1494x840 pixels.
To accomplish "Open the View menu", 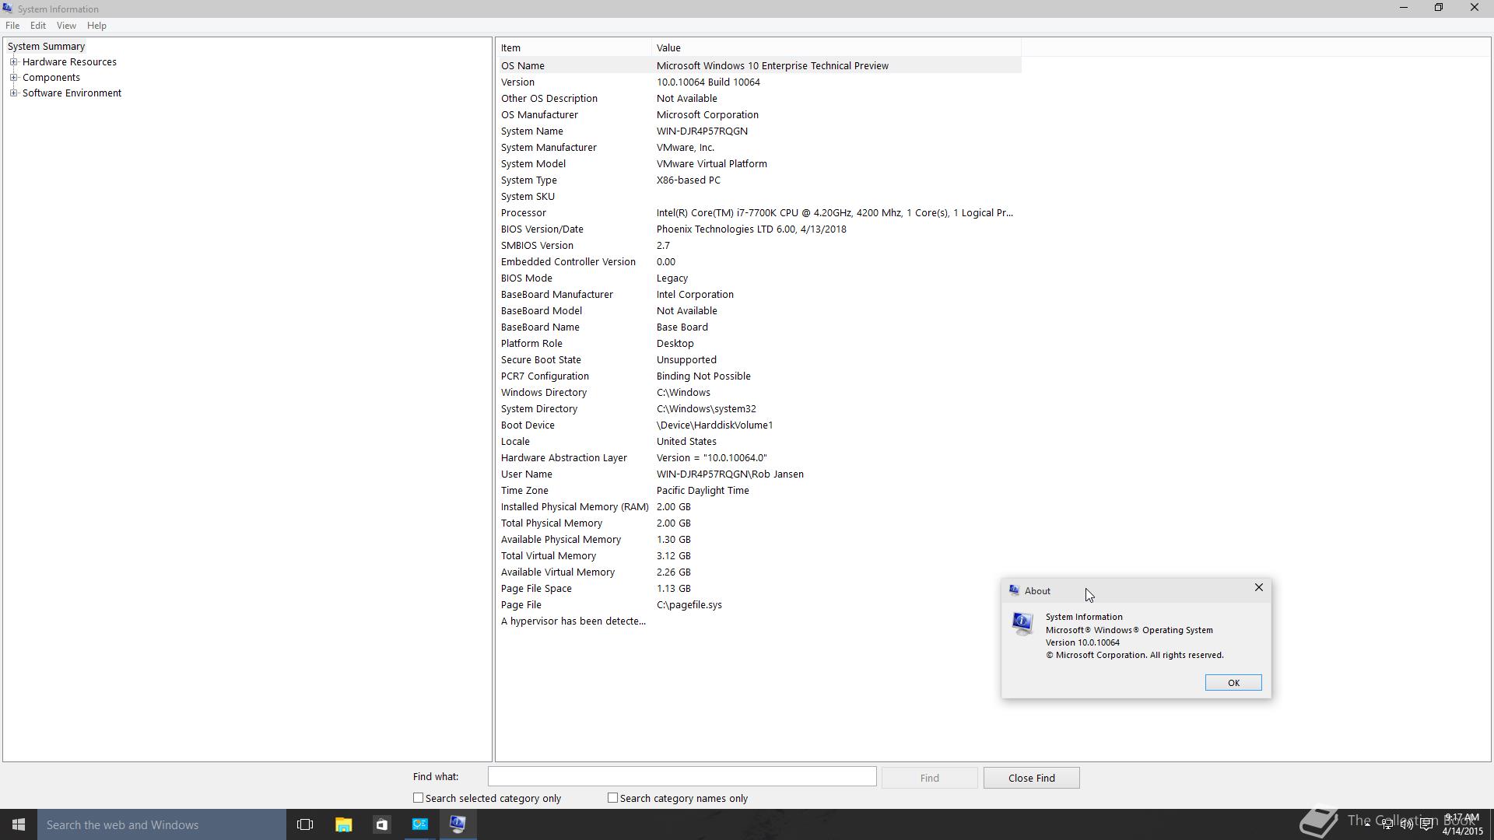I will click(x=66, y=26).
